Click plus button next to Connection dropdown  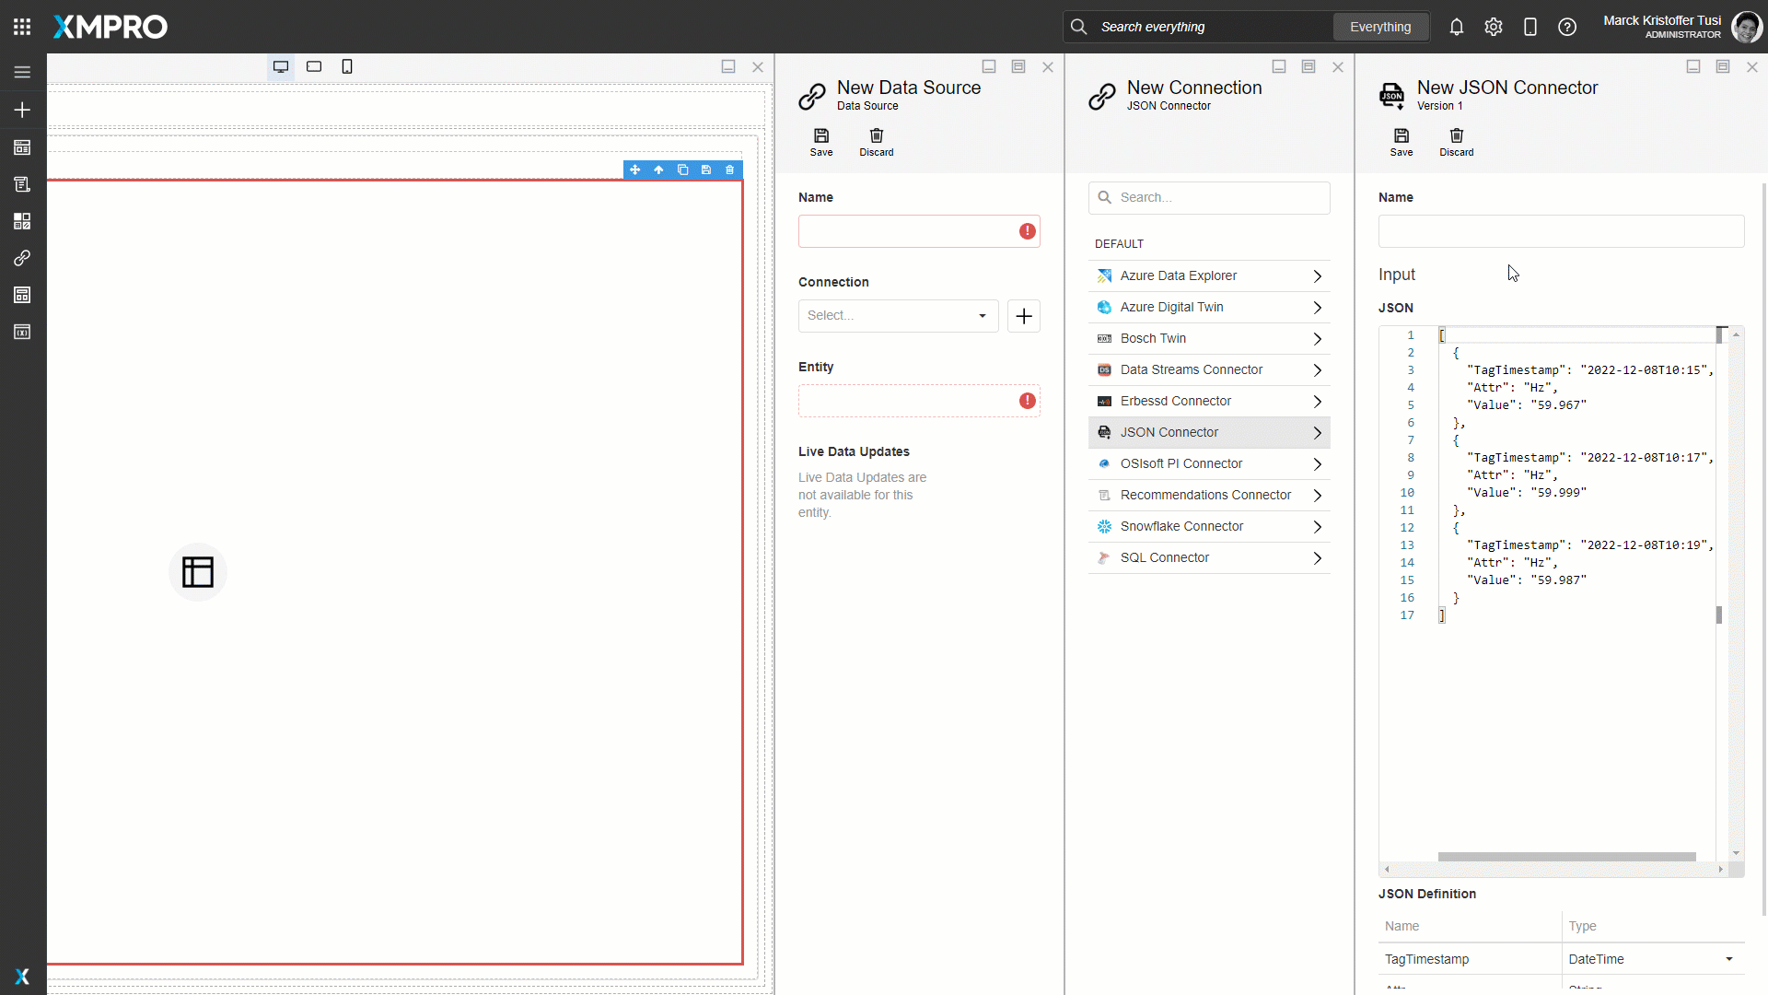[1023, 316]
